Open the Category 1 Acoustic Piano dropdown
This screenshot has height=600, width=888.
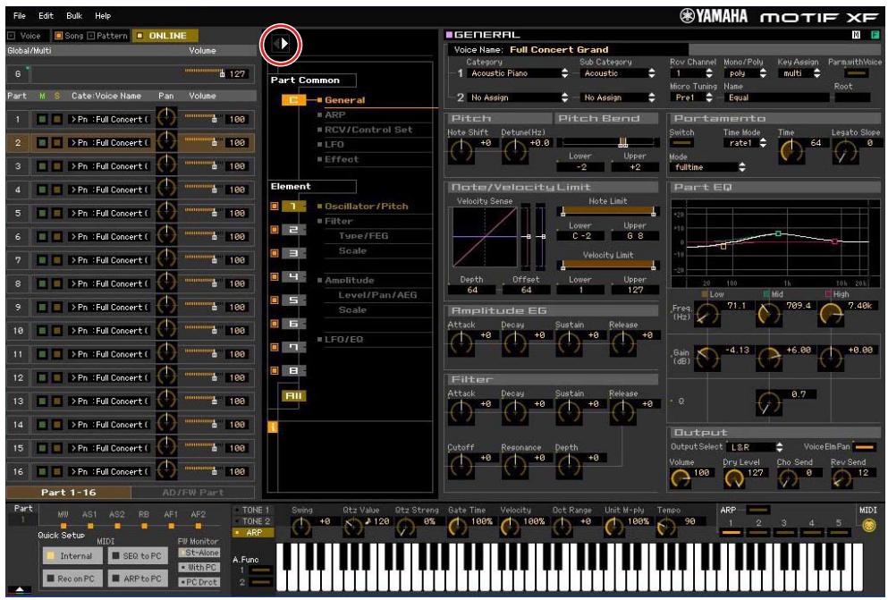[x=518, y=73]
